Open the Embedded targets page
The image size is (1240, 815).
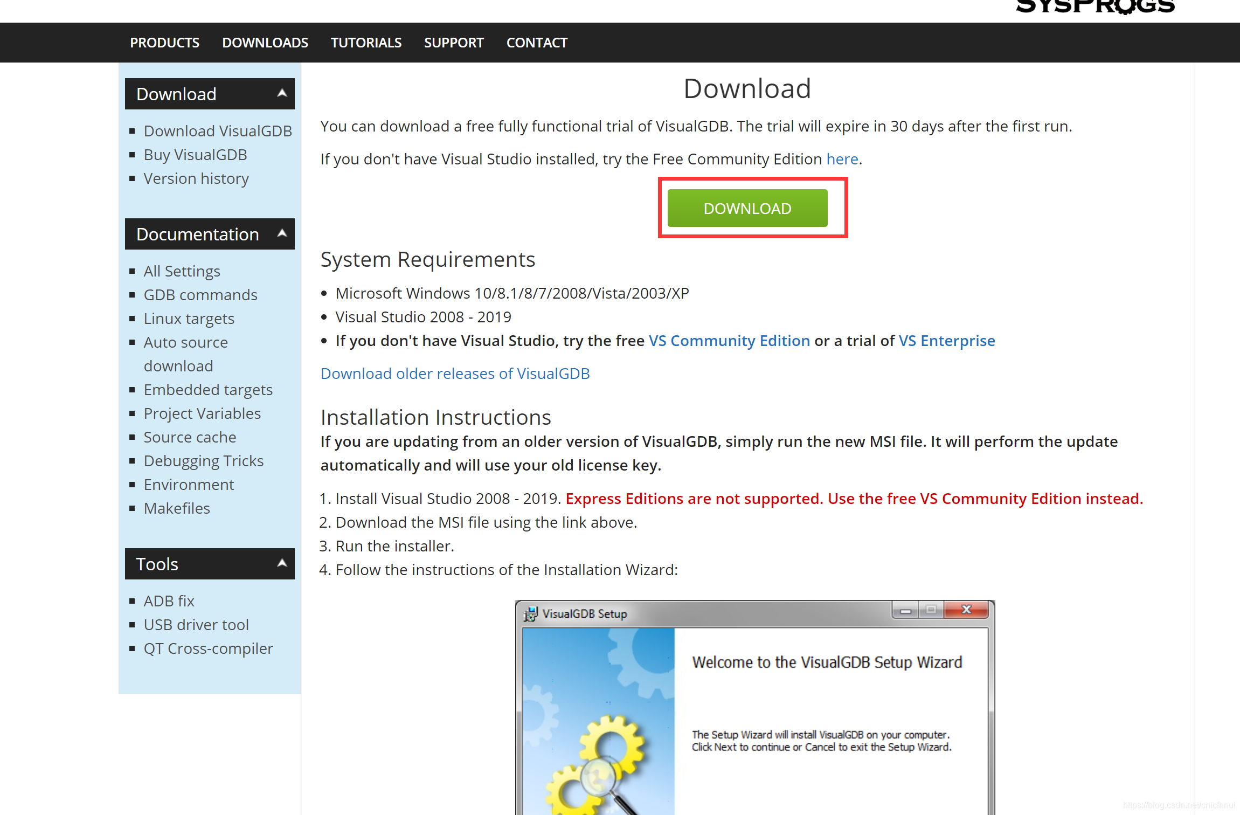tap(208, 389)
